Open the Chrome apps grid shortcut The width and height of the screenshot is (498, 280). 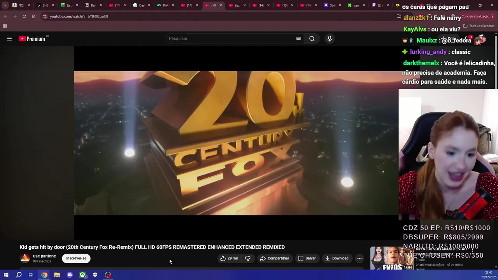click(5, 26)
